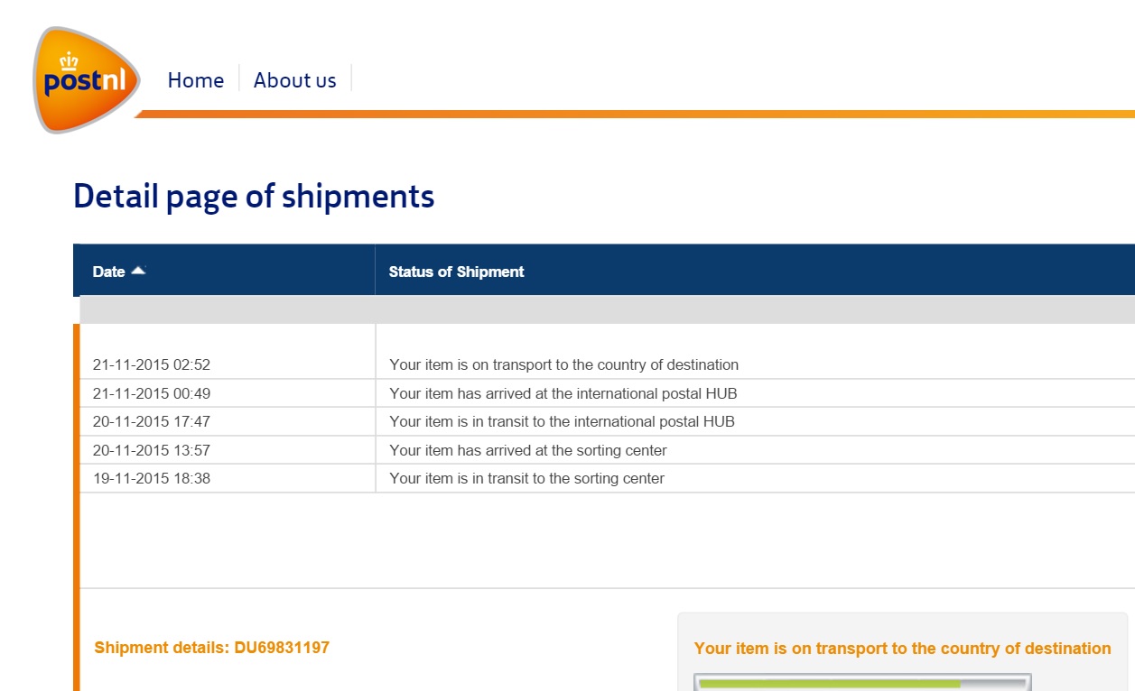Select the 20-11-2015 17:47 date entry
The height and width of the screenshot is (691, 1135).
[x=152, y=421]
